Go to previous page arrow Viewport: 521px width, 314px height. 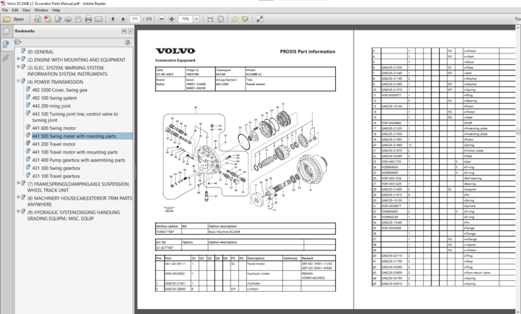point(113,19)
